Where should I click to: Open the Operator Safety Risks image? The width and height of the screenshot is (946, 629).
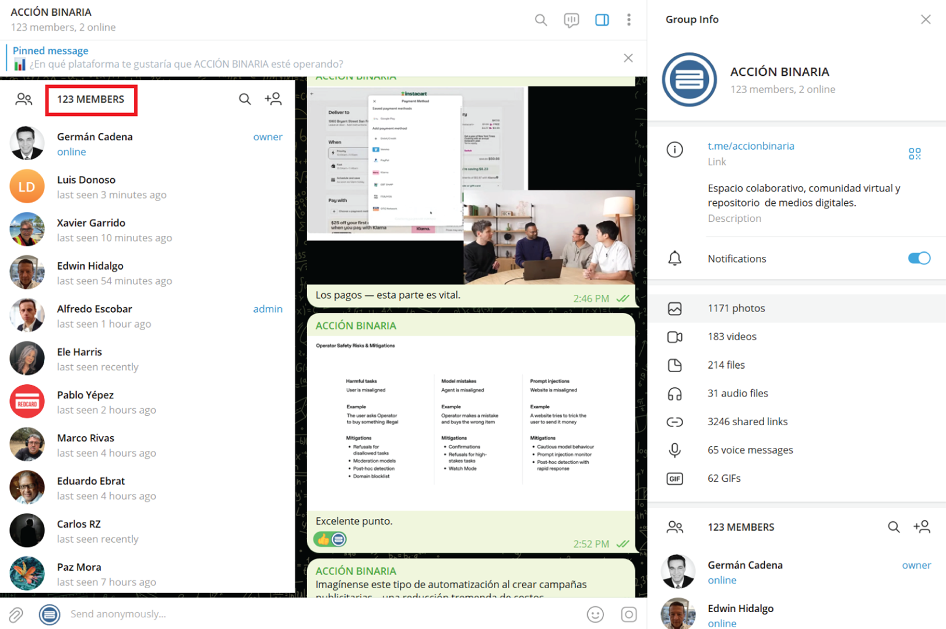(471, 422)
